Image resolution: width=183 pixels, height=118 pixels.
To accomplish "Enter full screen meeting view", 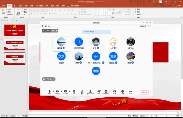I will (x=150, y=26).
